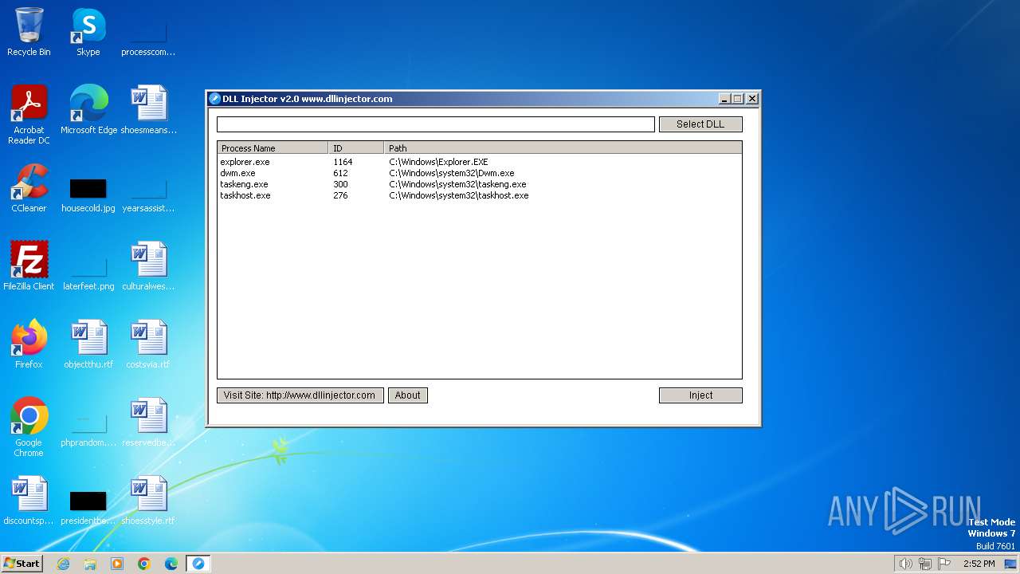Open File Explorer taskbar icon
This screenshot has height=574, width=1020.
[90, 564]
